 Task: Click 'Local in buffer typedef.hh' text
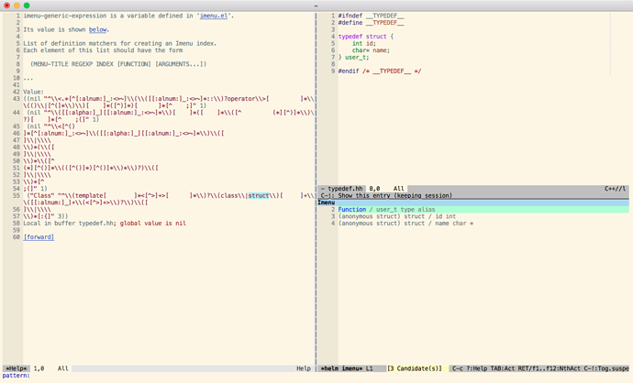click(x=68, y=224)
